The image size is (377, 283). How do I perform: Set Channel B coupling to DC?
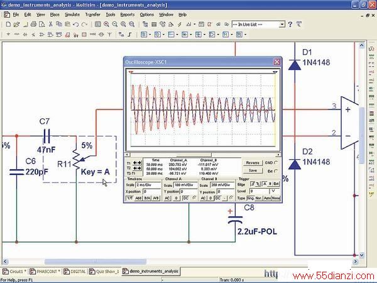[x=217, y=198]
